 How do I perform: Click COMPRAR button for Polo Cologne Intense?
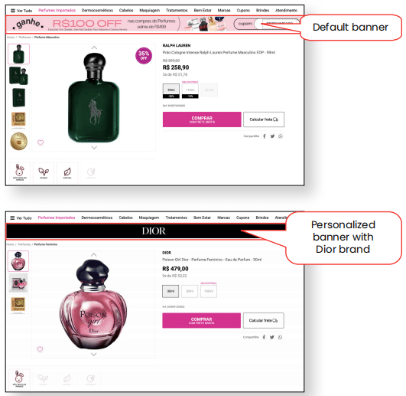(202, 119)
